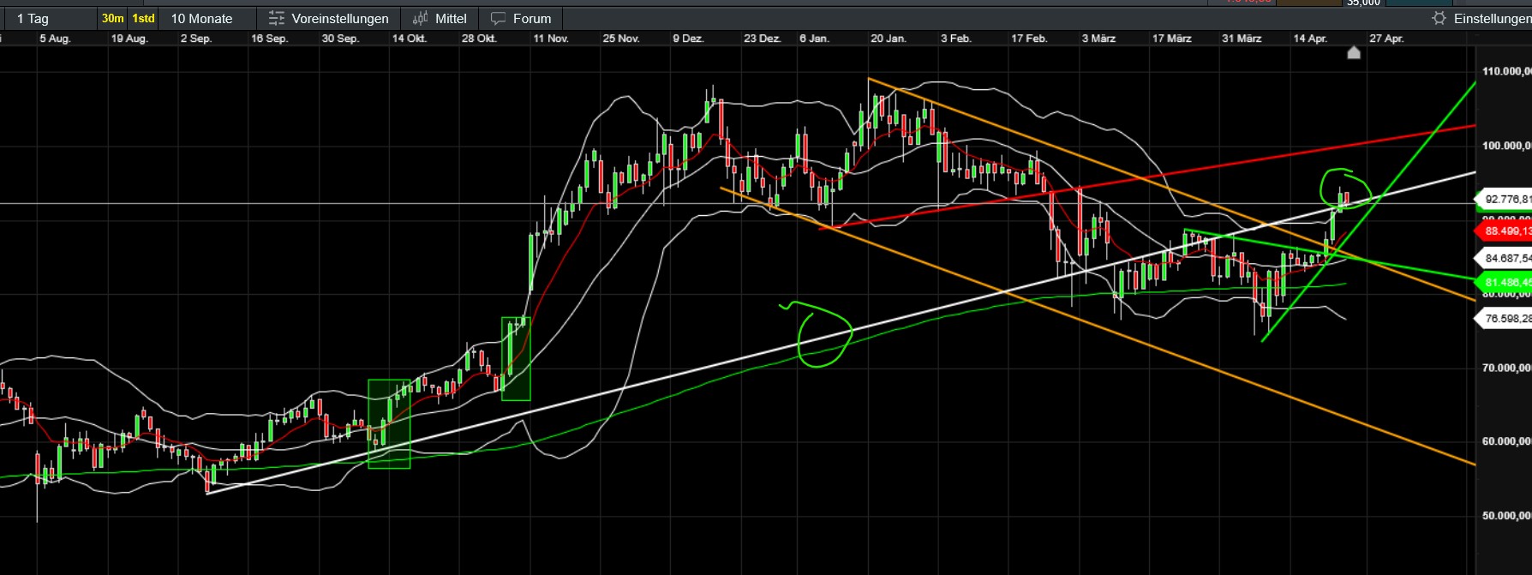This screenshot has height=575, width=1532.
Task: Click the '27 Apr.' date label
Action: pos(1386,39)
